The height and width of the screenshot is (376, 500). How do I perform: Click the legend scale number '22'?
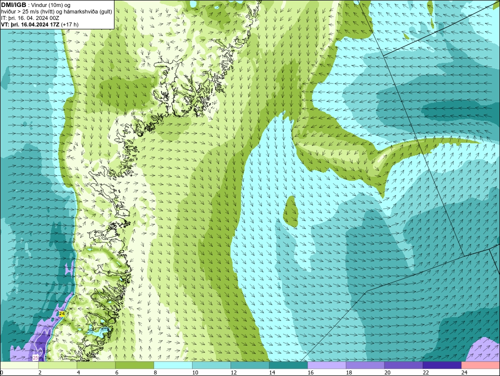[x=426, y=373]
